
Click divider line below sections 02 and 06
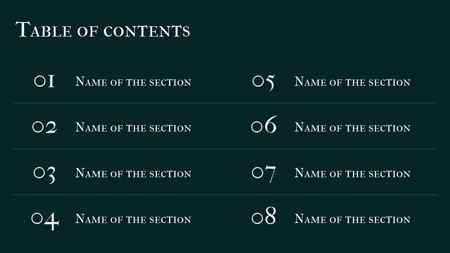click(225, 149)
